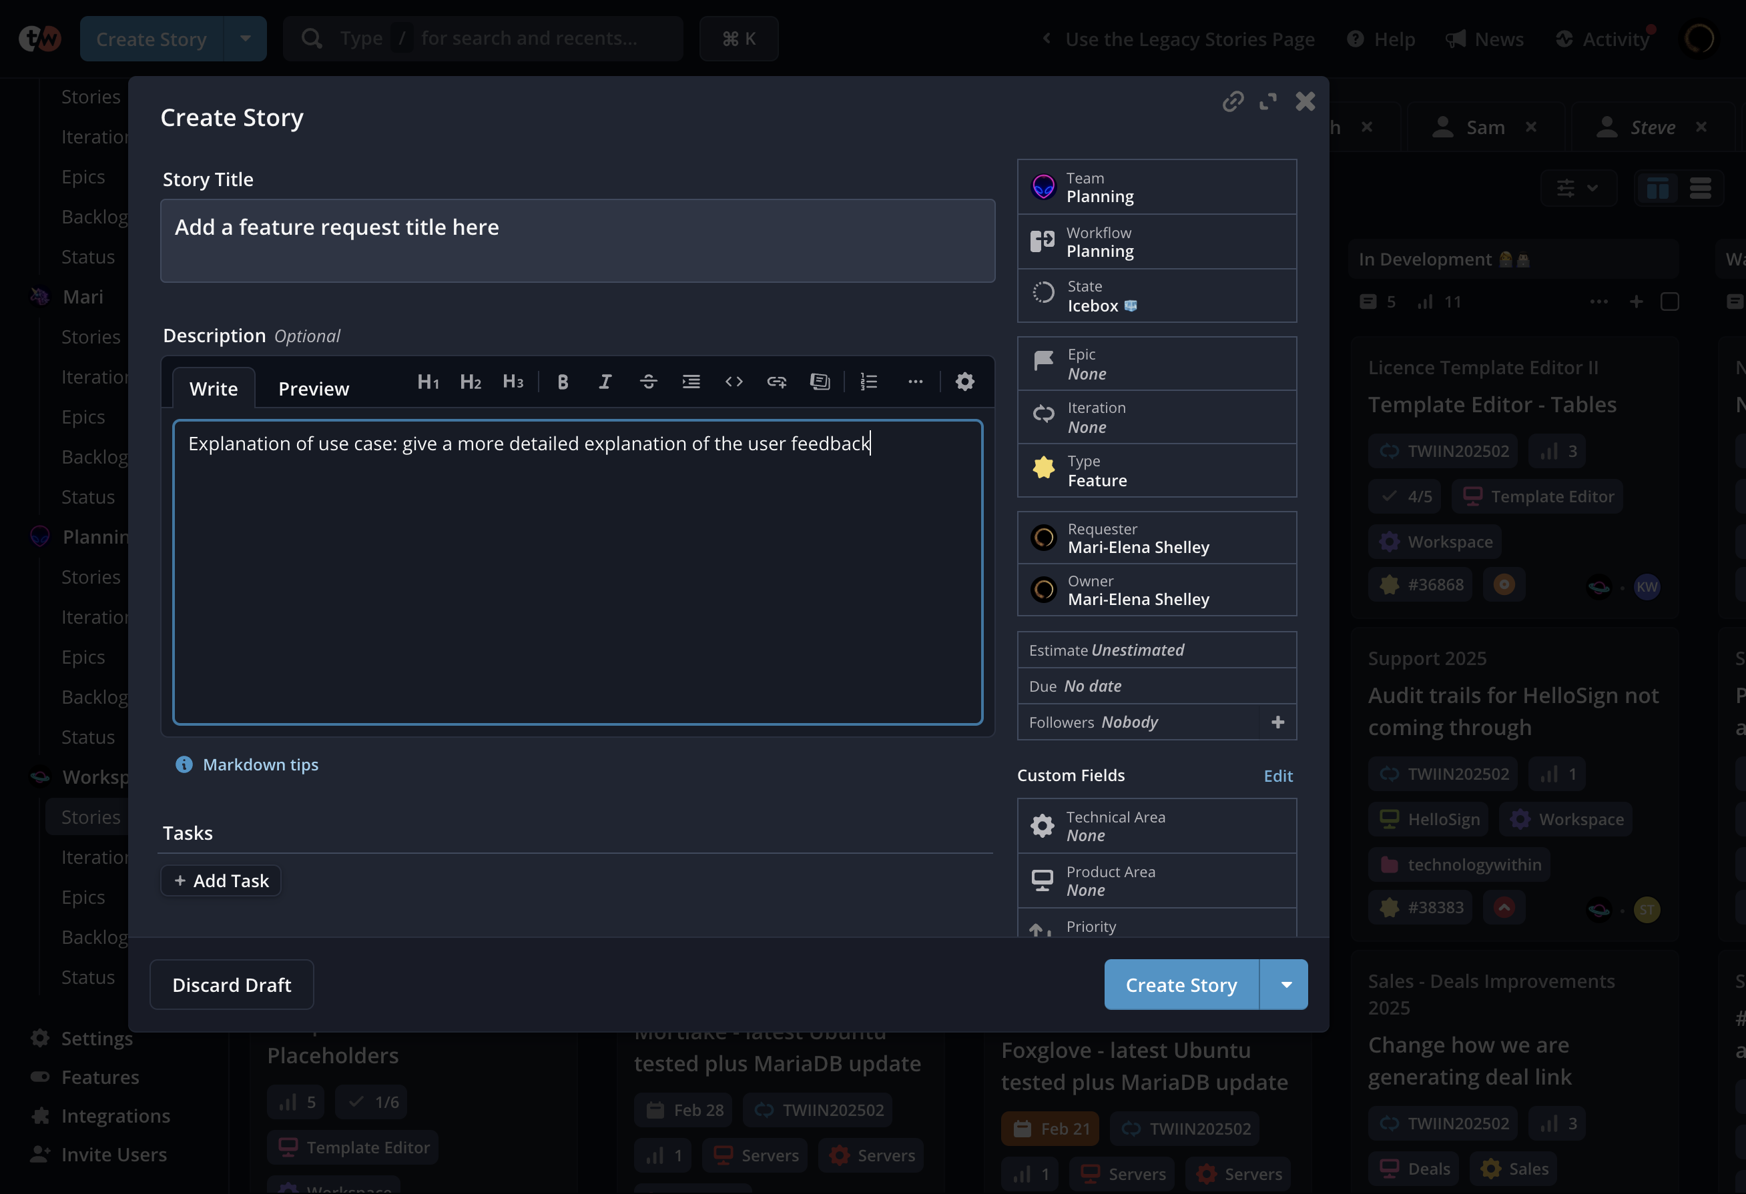1746x1194 pixels.
Task: Open Help in the top bar
Action: click(x=1381, y=39)
